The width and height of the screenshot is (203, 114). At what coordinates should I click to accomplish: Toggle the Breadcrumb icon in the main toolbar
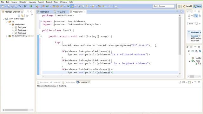click(68, 6)
